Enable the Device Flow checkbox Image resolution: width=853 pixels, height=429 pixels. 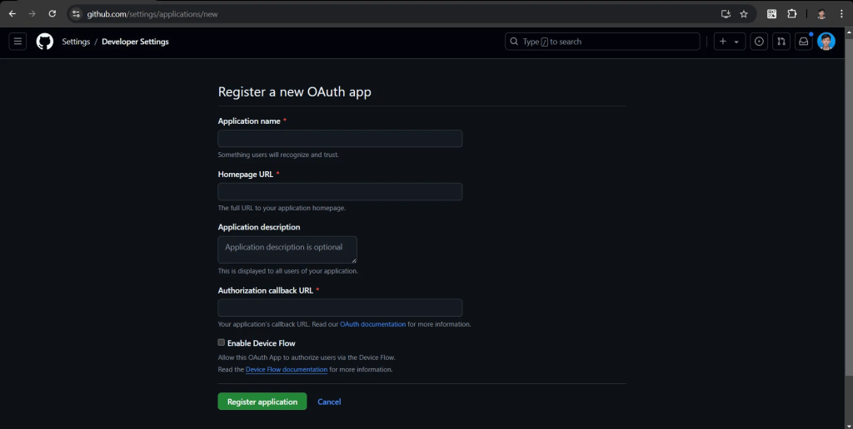click(222, 343)
